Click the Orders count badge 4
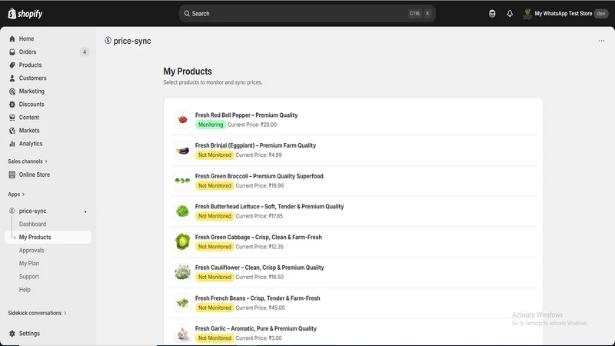 (x=85, y=52)
